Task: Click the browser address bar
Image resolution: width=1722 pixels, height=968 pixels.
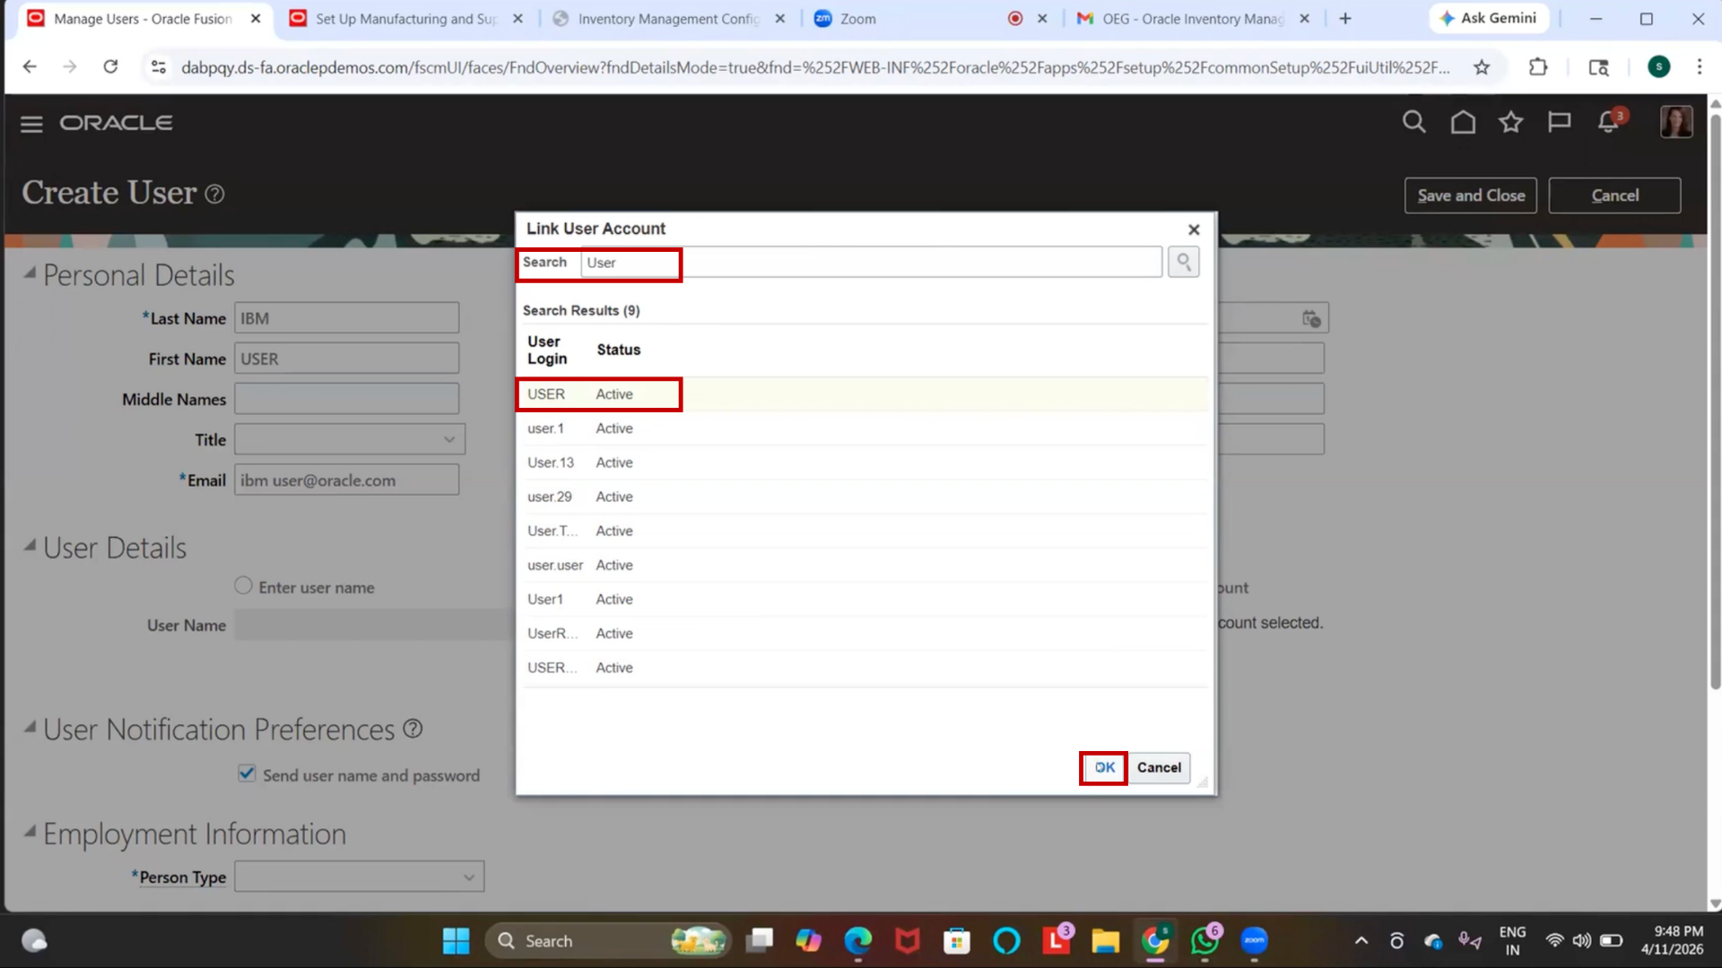Action: point(814,67)
